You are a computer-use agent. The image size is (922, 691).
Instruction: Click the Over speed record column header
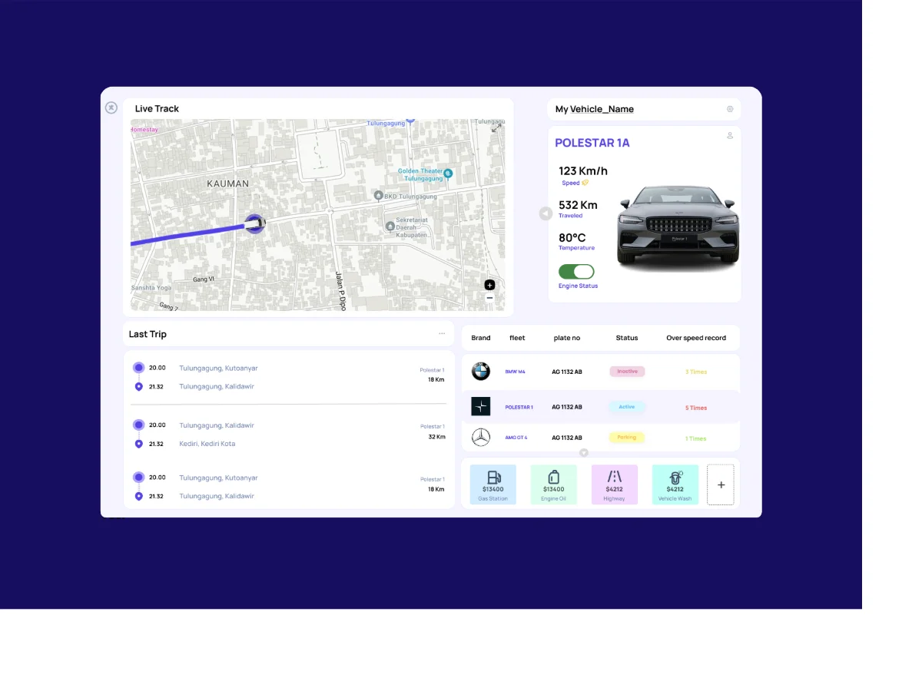click(696, 338)
